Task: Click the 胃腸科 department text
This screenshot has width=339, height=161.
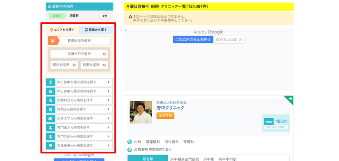Action: point(189,142)
